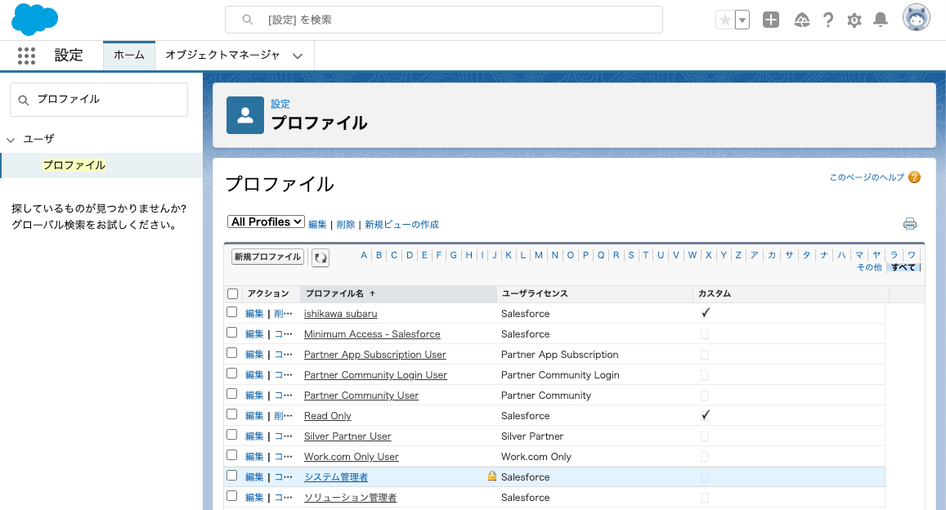This screenshot has width=946, height=510.
Task: Click the magnifier icon in global search
Action: 248,20
